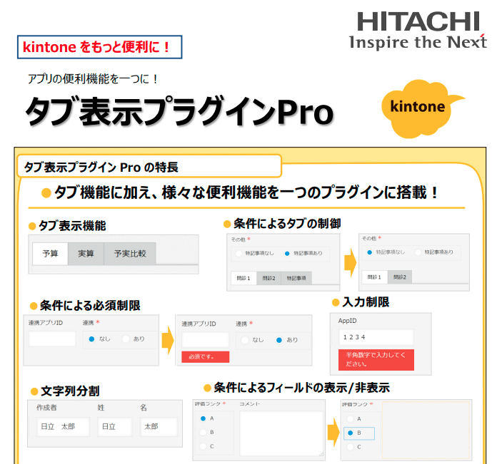502x464 pixels.
Task: Click the resize handle on コメント textarea
Action: 321,453
